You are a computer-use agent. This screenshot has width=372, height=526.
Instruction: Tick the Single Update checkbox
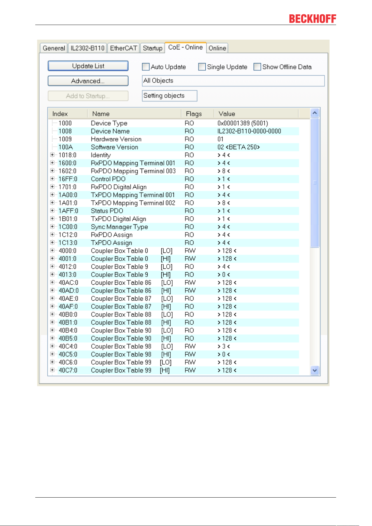[x=202, y=67]
